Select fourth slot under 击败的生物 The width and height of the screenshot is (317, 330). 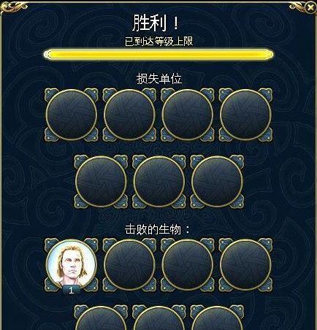coord(245,264)
